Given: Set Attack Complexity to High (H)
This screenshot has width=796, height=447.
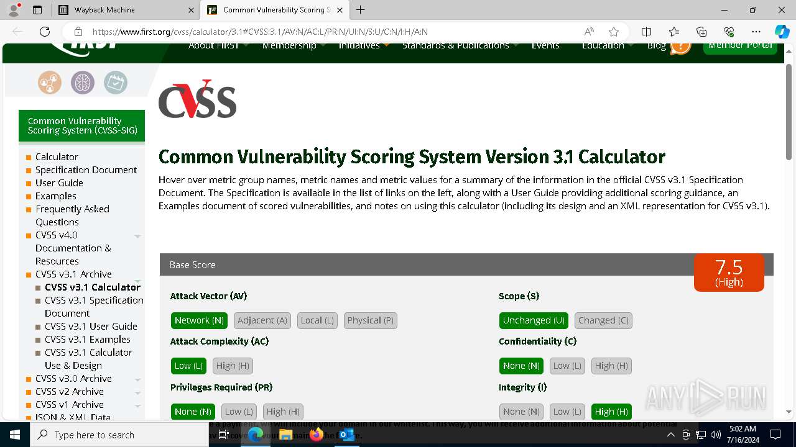Looking at the screenshot, I should pos(233,366).
